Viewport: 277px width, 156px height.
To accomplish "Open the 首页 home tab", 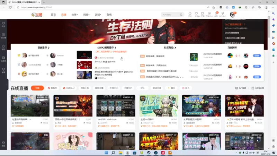I will point(53,15).
